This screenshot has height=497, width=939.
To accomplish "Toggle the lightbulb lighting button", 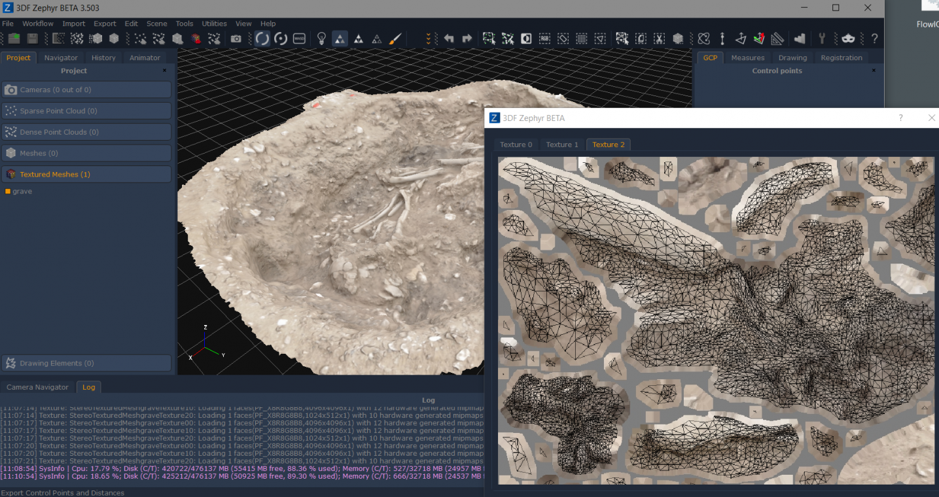I will coord(321,39).
